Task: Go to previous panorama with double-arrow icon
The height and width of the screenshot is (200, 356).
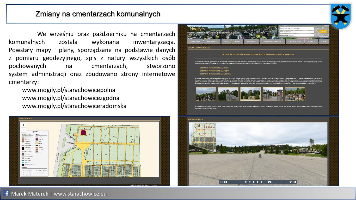Action: pyautogui.click(x=222, y=182)
